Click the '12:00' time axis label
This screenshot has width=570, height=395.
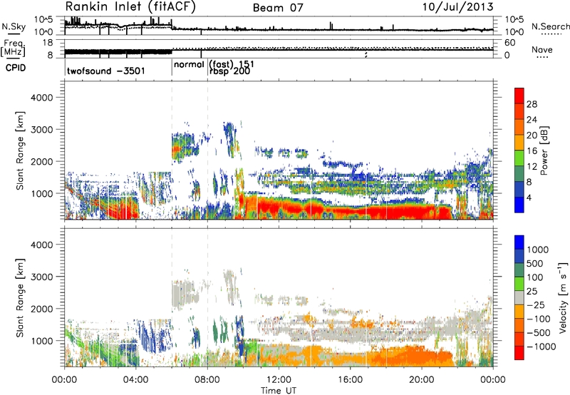click(279, 380)
